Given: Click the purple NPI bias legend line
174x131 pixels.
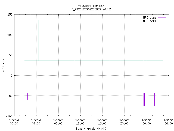Looking at the screenshot, I should 162,17.
